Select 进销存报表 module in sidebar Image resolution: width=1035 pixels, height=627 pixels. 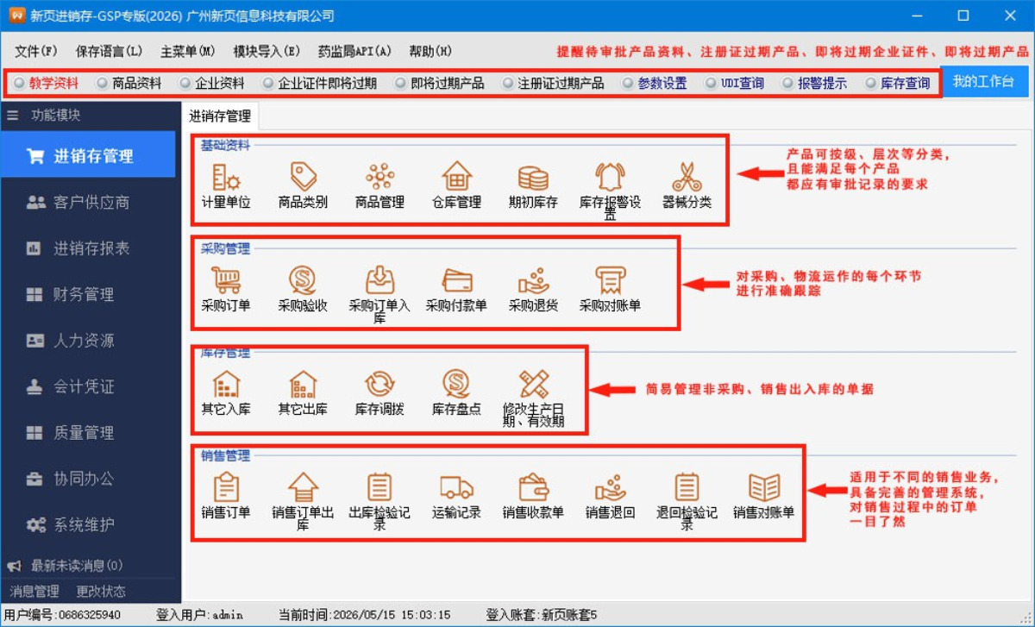click(x=88, y=248)
